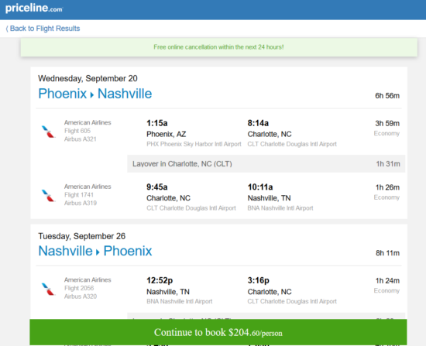This screenshot has width=426, height=346.
Task: Click the Phoenix to Nashville route heading
Action: point(95,94)
